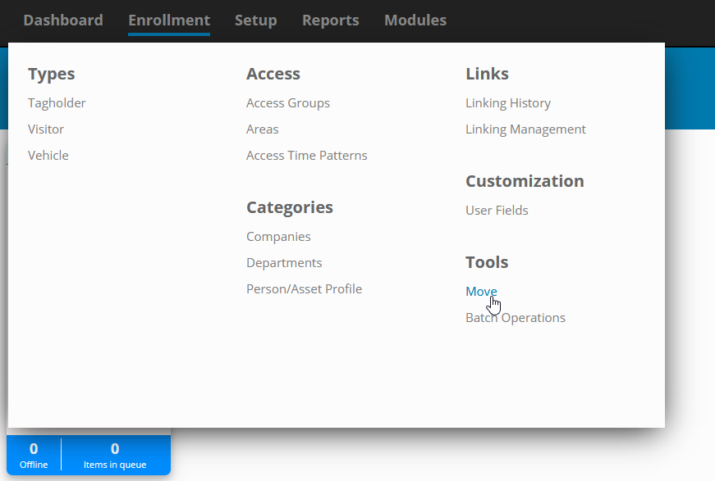Open Access Groups
The height and width of the screenshot is (481, 715).
click(x=288, y=103)
